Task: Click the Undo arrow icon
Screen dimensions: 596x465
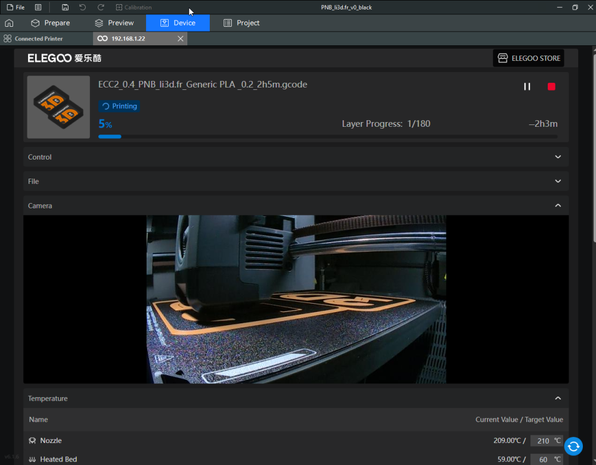Action: pos(82,7)
